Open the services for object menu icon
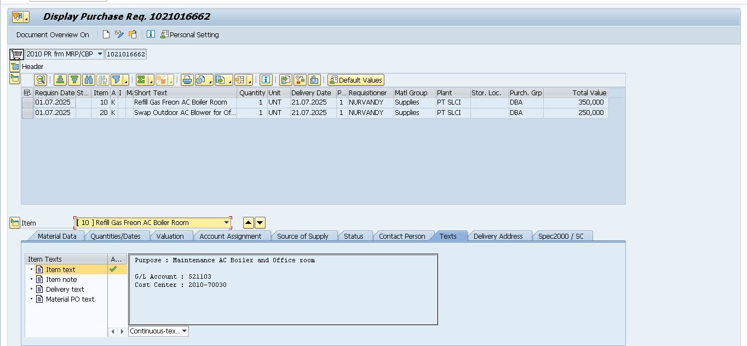748x346 pixels. point(21,17)
